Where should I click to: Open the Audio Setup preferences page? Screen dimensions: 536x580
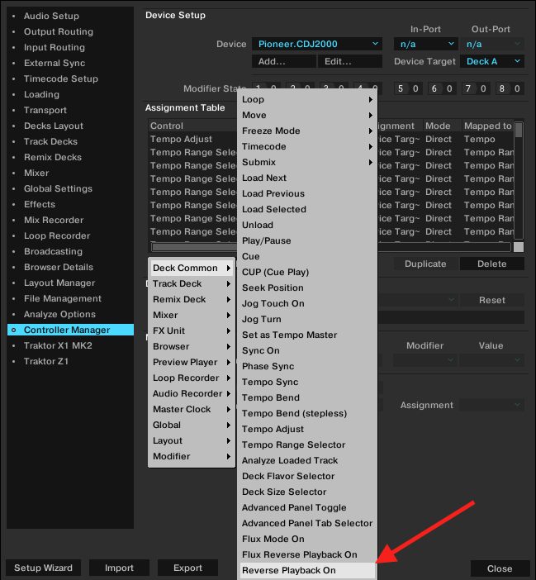(51, 16)
